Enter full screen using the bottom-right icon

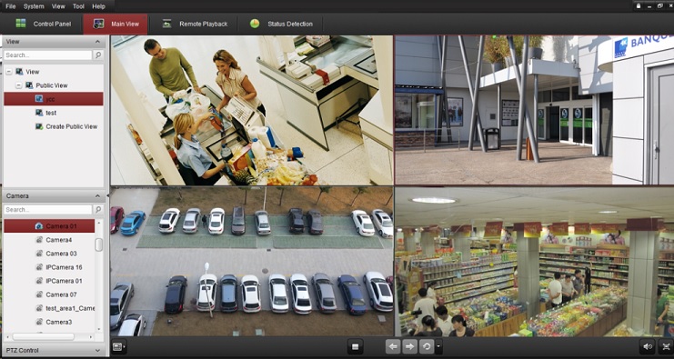666,347
